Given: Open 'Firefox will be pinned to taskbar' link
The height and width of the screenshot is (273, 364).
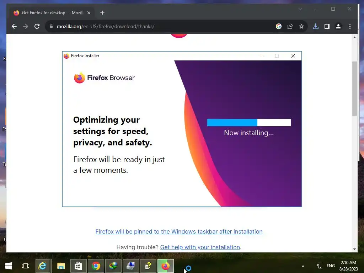Looking at the screenshot, I should (179, 231).
